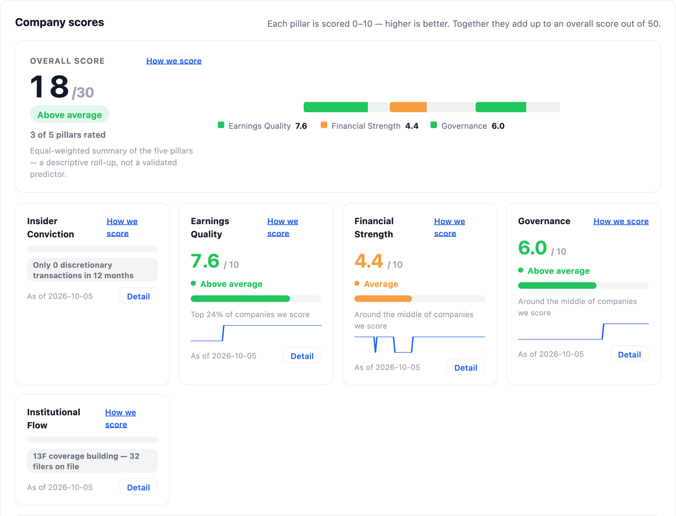
Task: Open How we score in Governance card
Action: click(x=621, y=221)
